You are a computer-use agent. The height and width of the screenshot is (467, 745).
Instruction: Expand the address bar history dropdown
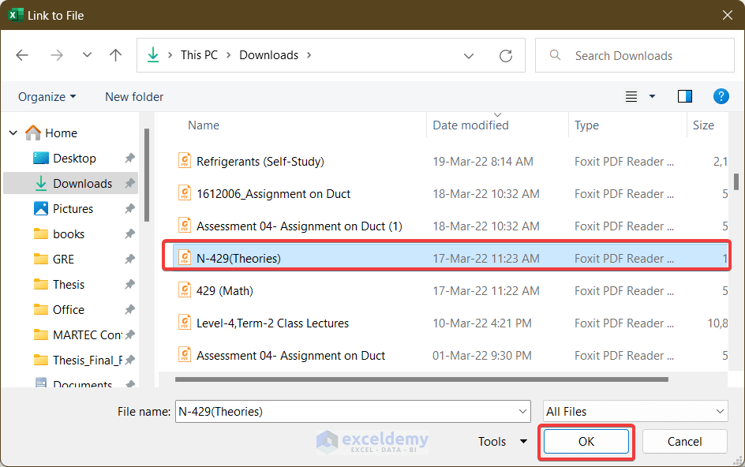(x=469, y=56)
